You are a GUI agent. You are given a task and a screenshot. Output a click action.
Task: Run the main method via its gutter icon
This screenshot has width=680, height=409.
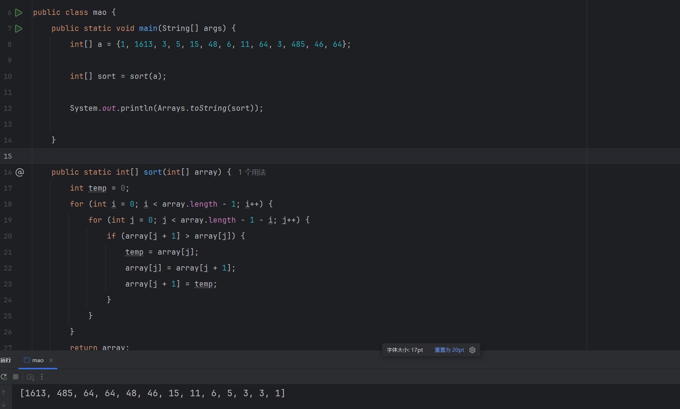click(19, 28)
